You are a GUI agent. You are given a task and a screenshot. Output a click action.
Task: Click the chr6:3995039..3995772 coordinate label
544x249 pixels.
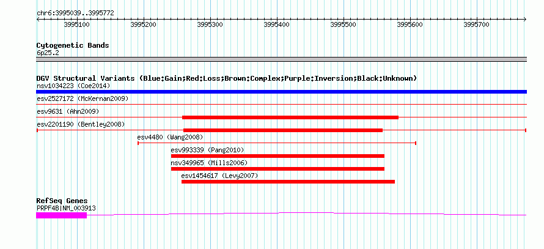point(75,13)
